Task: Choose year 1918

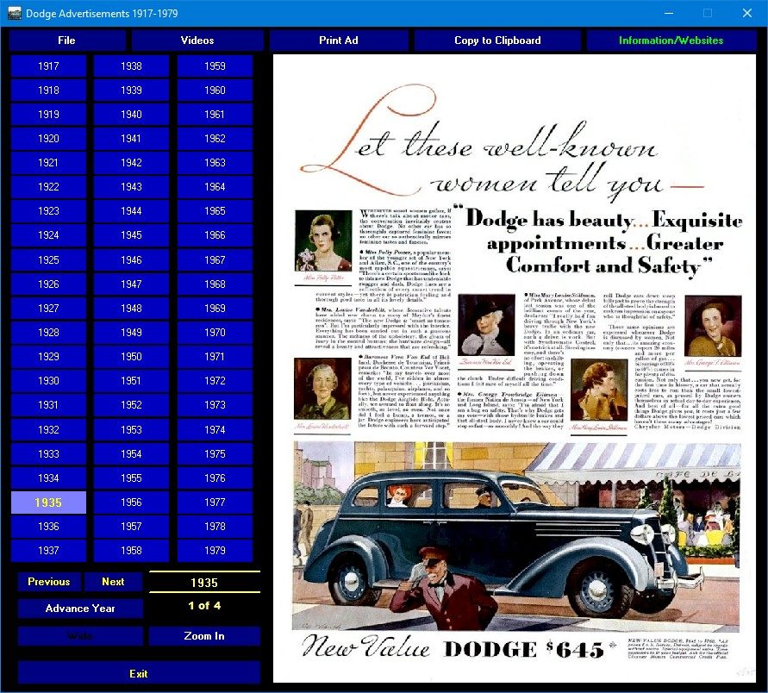Action: tap(48, 91)
